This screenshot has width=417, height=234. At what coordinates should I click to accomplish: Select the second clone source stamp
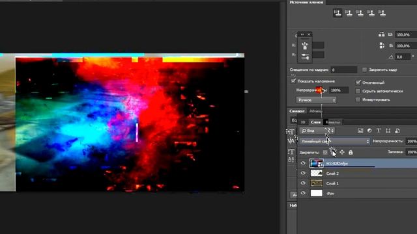pos(349,13)
